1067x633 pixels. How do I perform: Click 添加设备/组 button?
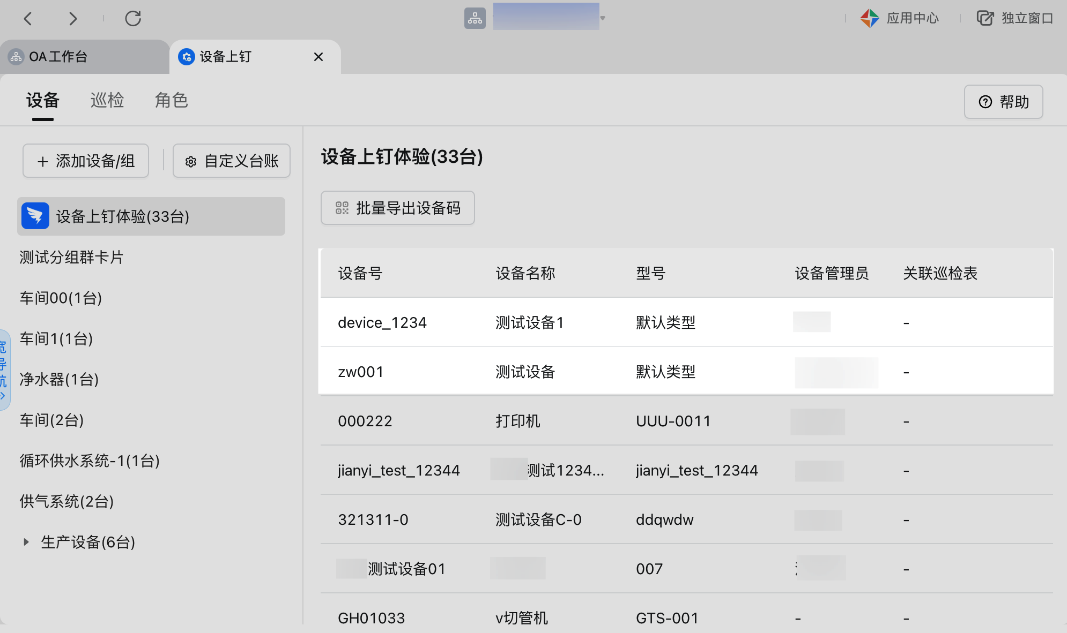(86, 161)
